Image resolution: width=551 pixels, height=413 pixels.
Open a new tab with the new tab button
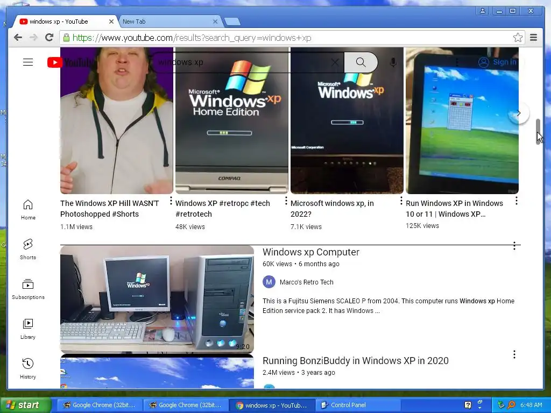click(x=232, y=22)
